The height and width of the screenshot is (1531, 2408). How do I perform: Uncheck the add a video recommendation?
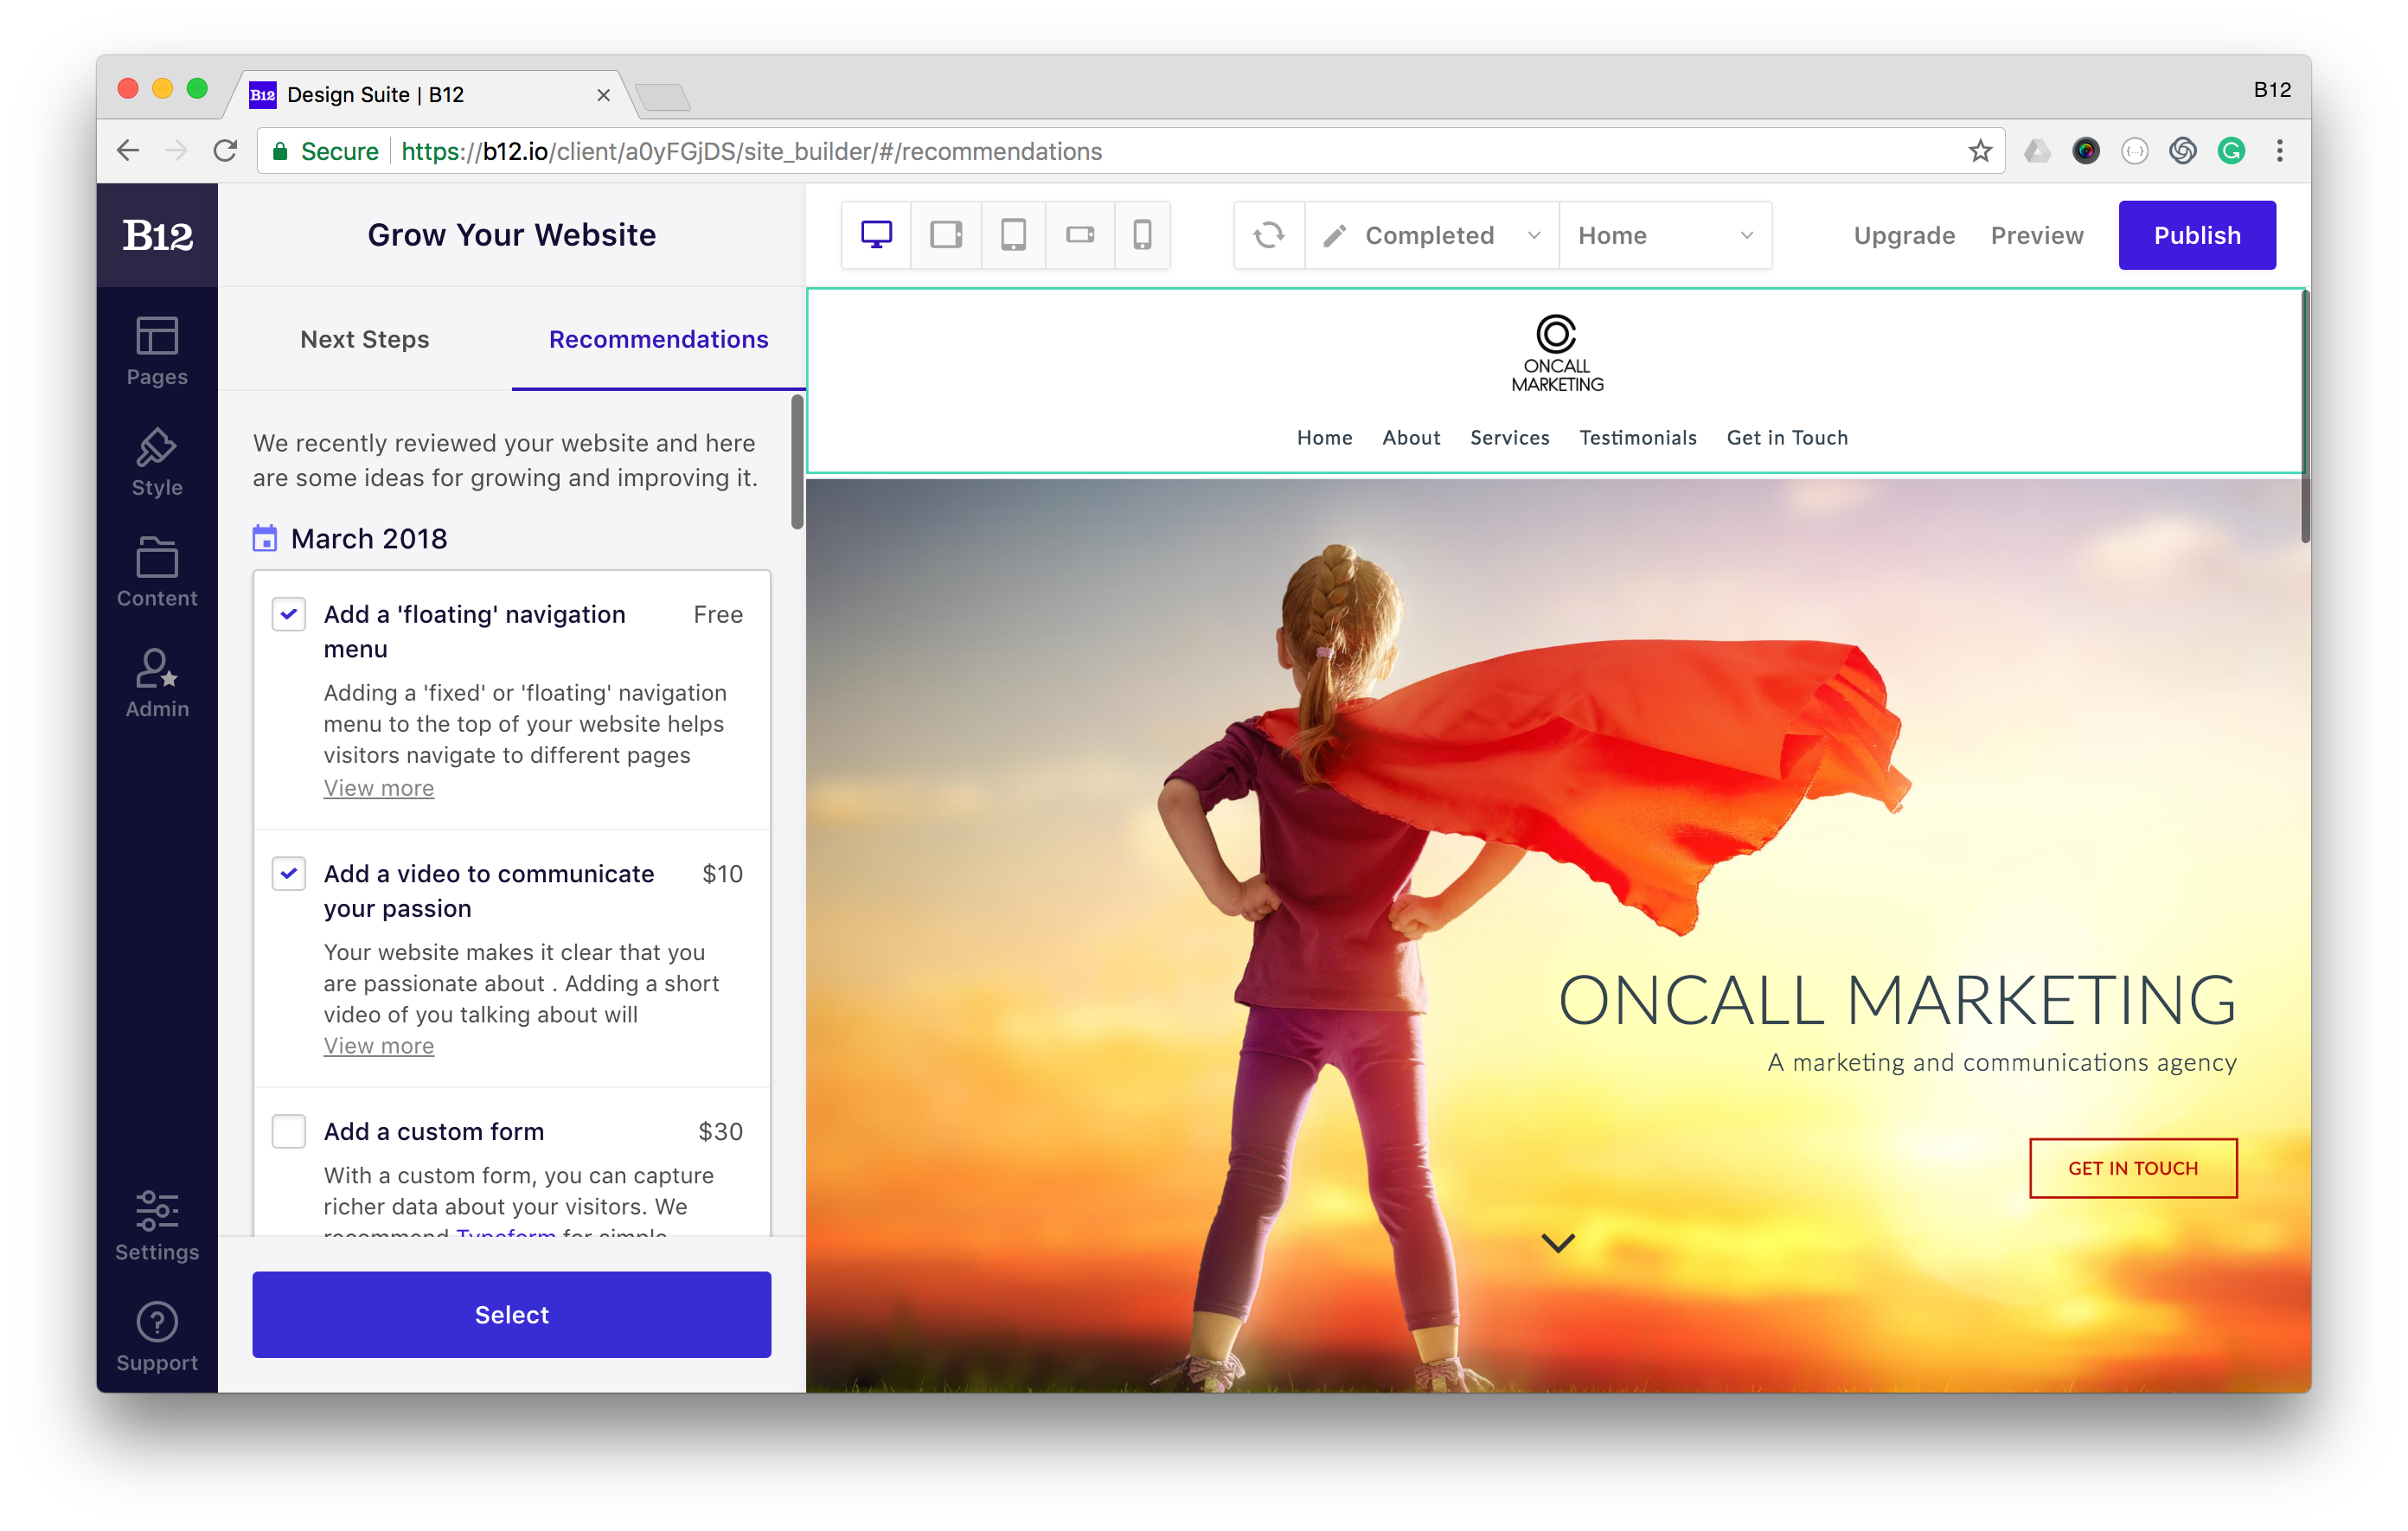click(x=289, y=874)
